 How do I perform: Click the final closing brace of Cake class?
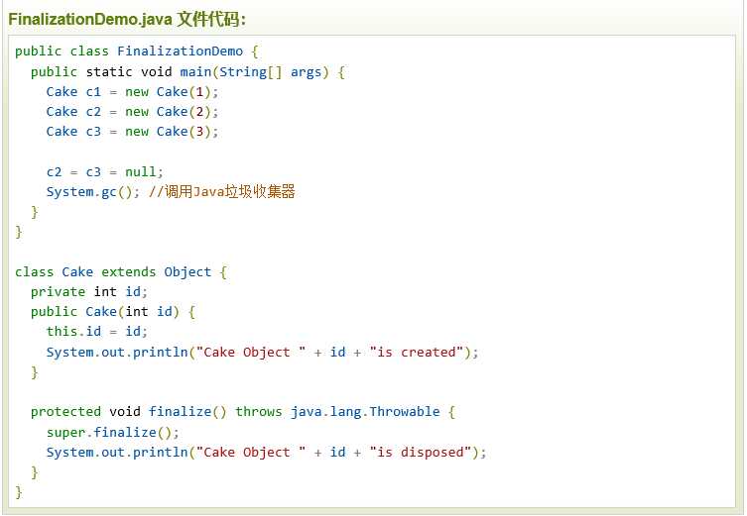(19, 491)
